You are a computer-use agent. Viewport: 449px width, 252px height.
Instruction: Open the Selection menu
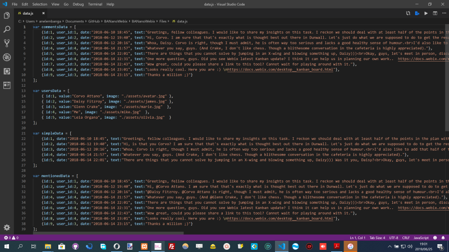[x=40, y=3]
